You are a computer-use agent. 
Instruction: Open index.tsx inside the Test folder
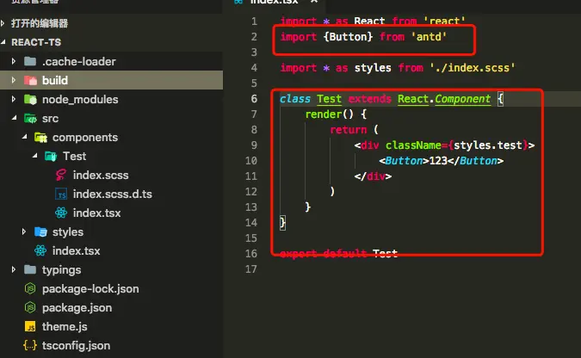click(96, 213)
